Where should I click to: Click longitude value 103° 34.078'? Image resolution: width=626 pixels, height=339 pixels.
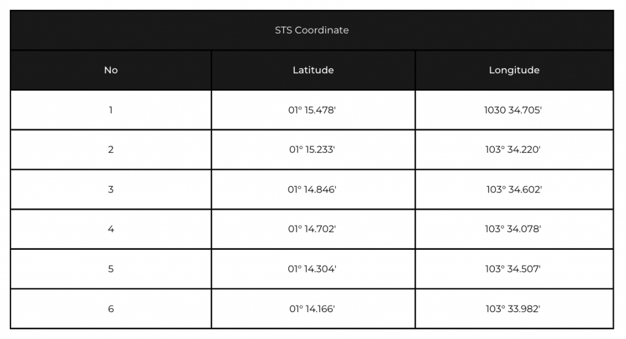pyautogui.click(x=513, y=229)
